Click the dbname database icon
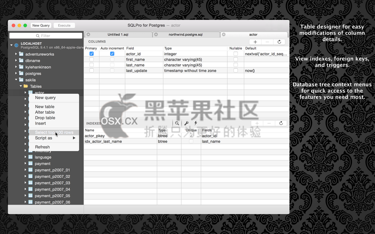This screenshot has width=375, height=234. click(21, 60)
